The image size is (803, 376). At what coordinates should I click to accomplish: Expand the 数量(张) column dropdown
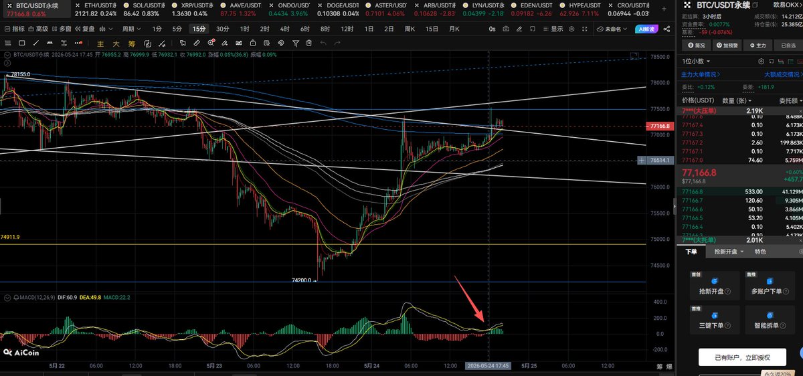click(736, 100)
